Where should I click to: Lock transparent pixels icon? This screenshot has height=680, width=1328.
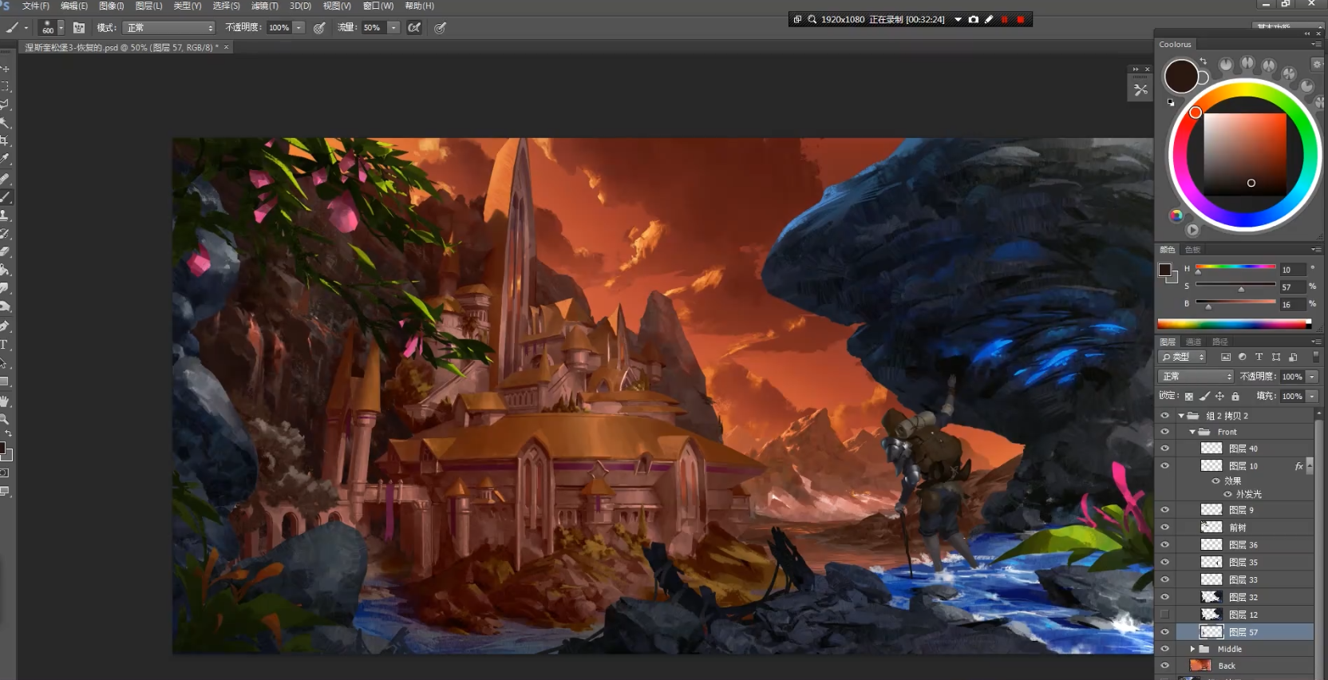point(1189,396)
